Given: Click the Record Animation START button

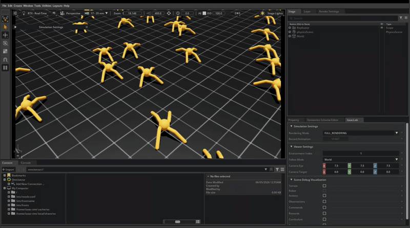Looking at the screenshot, I should tap(336, 139).
